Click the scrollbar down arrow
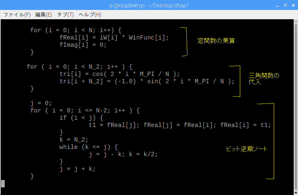The width and height of the screenshot is (298, 195). pyautogui.click(x=296, y=193)
